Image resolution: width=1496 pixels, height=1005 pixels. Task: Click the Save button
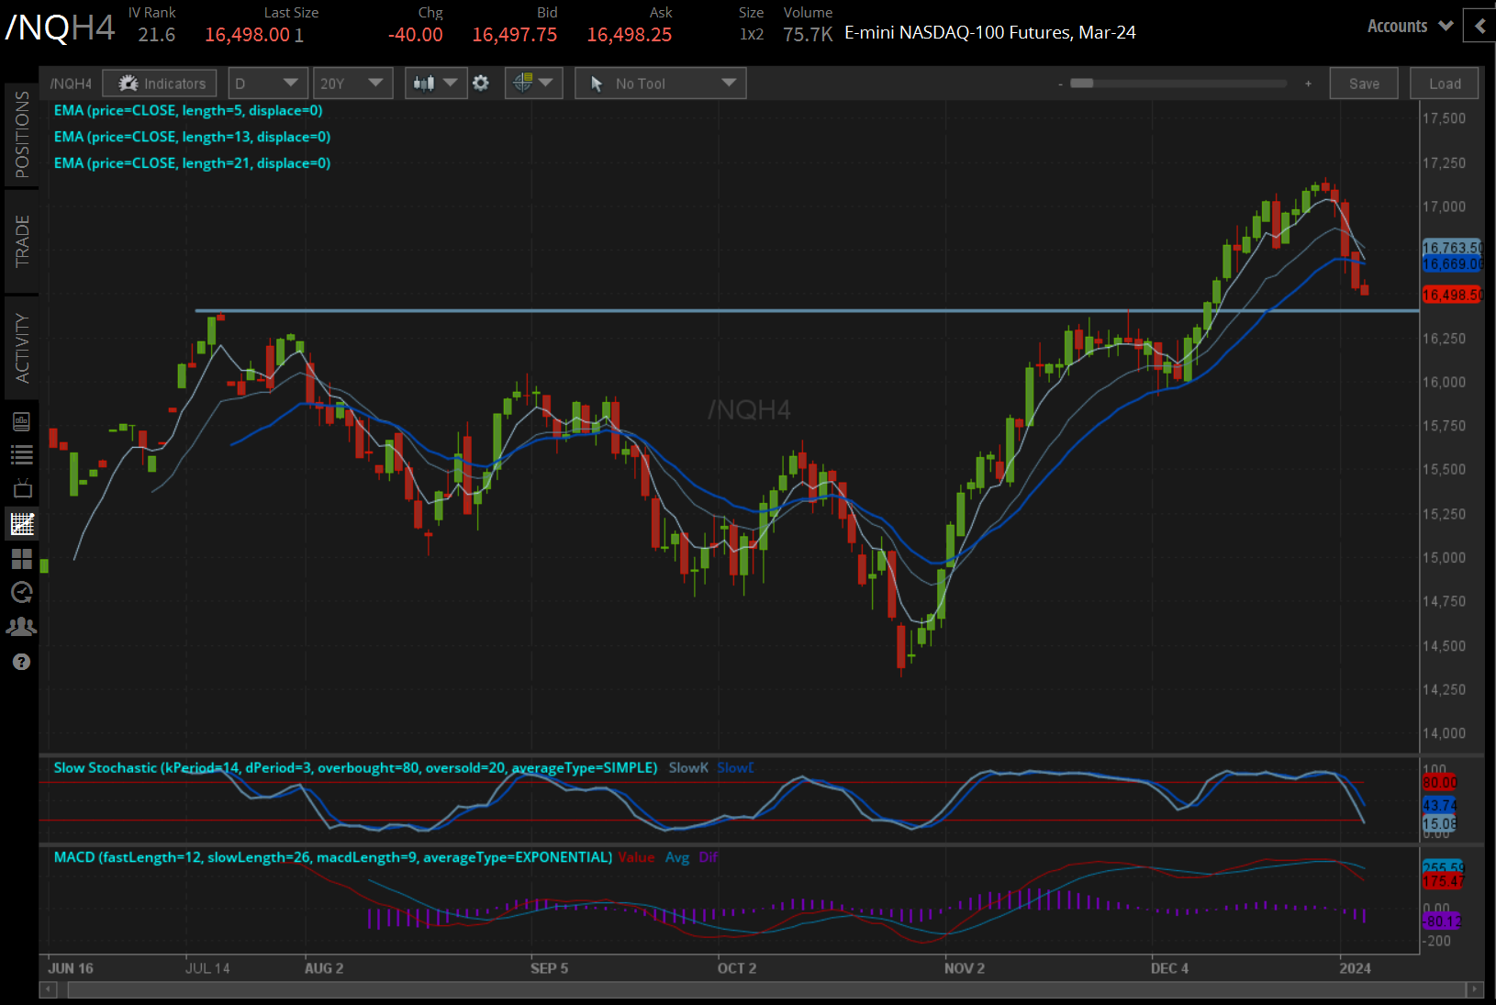coord(1364,83)
